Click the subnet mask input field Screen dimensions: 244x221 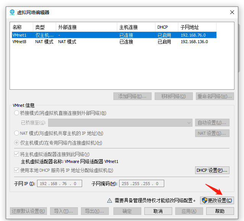pyautogui.click(x=142, y=184)
